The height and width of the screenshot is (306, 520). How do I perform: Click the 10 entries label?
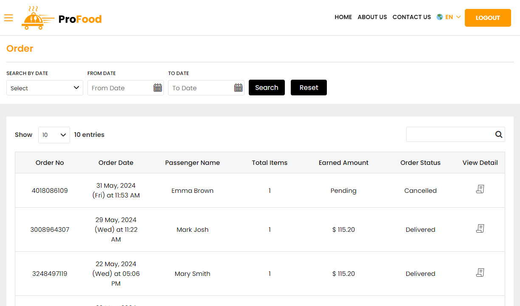[x=89, y=135]
